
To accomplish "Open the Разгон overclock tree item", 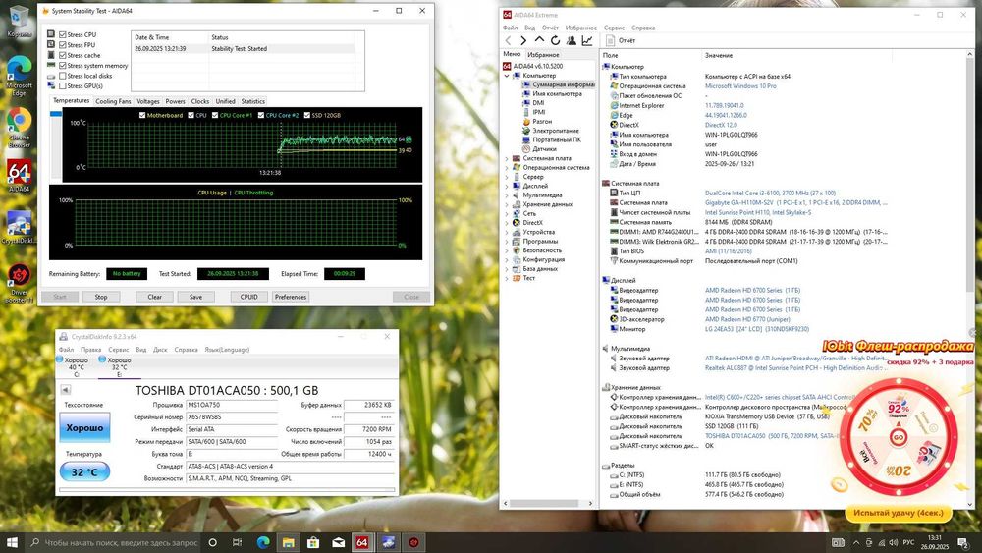I will (x=537, y=122).
